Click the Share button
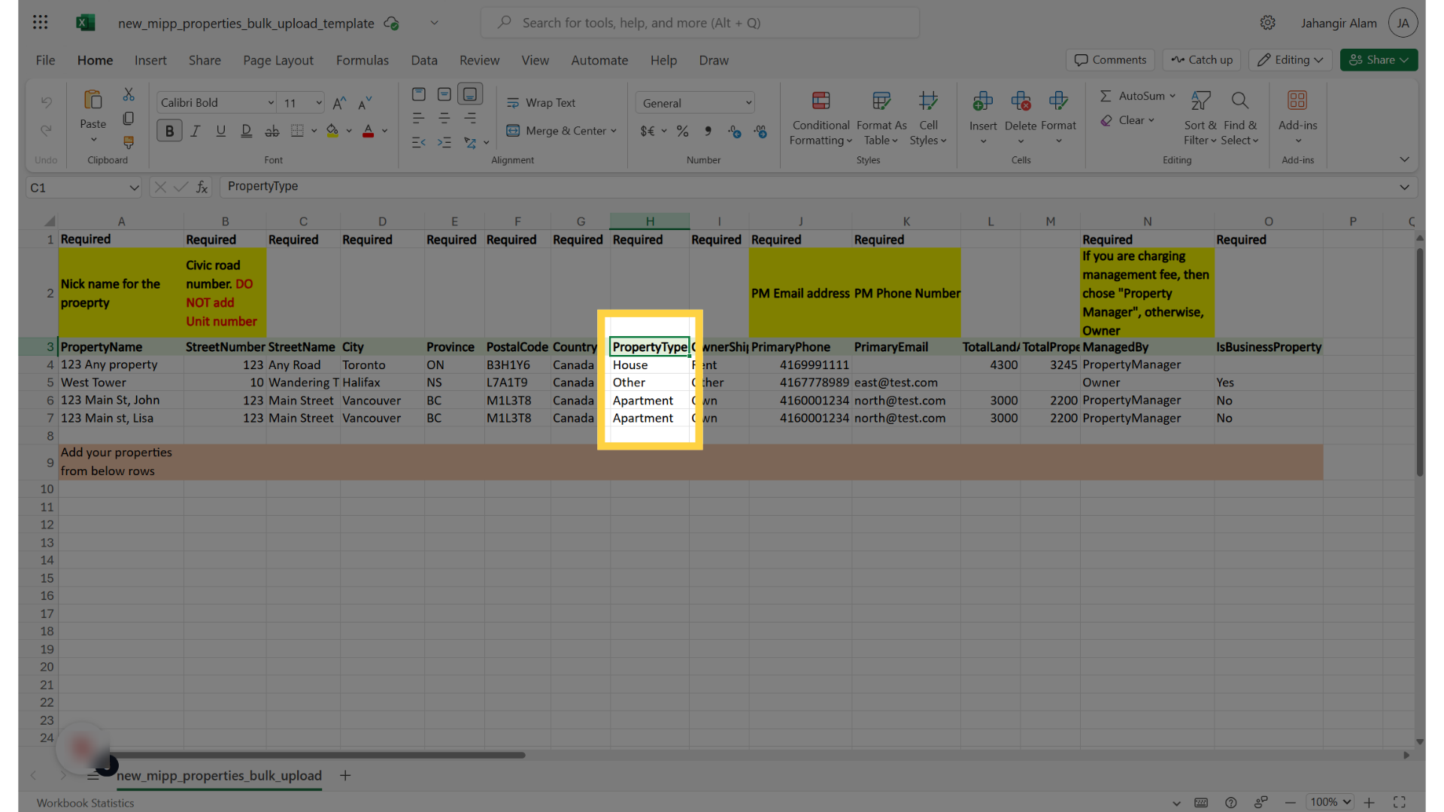Screen dimensions: 1444x812 tap(1378, 59)
